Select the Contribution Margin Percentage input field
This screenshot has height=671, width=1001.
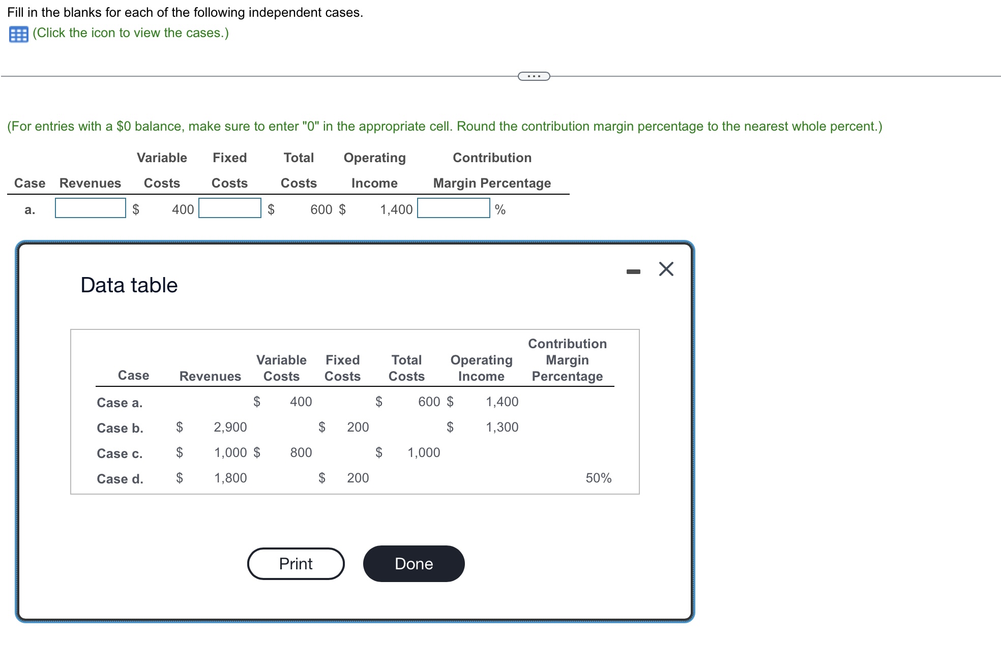click(x=453, y=208)
